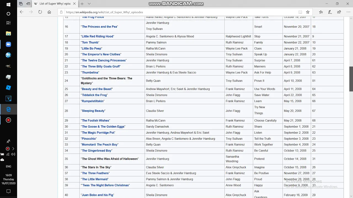Viewport: 353px width, 198px height.
Task: Open the People icon in system tray
Action: point(8,141)
